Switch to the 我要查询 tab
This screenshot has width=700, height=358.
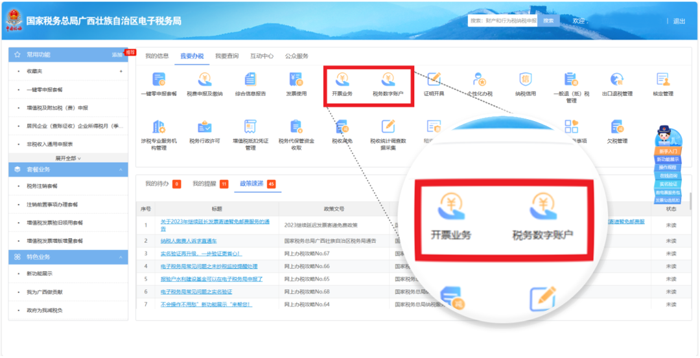[227, 56]
